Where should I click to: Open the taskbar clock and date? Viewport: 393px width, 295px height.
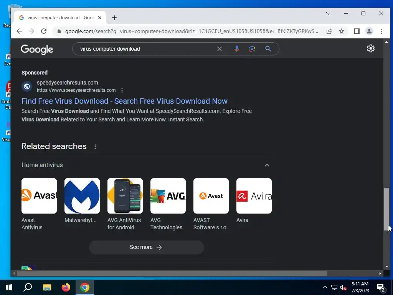tap(360, 287)
